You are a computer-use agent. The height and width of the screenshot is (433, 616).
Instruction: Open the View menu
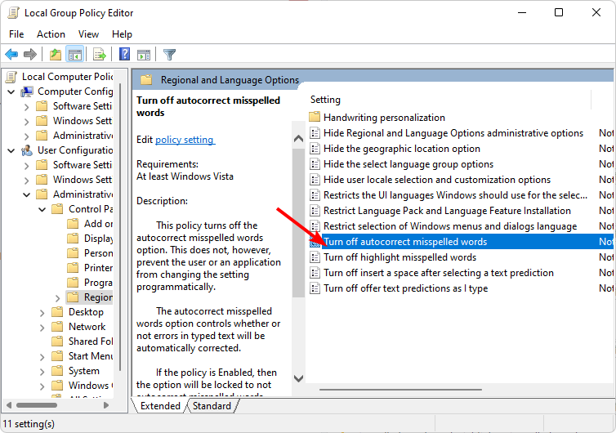click(88, 34)
